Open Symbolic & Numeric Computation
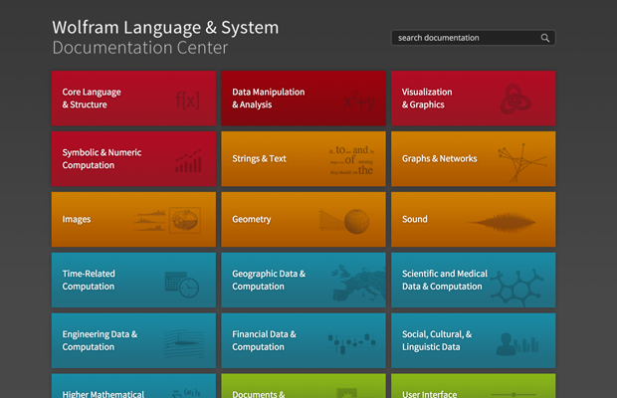 tap(133, 159)
